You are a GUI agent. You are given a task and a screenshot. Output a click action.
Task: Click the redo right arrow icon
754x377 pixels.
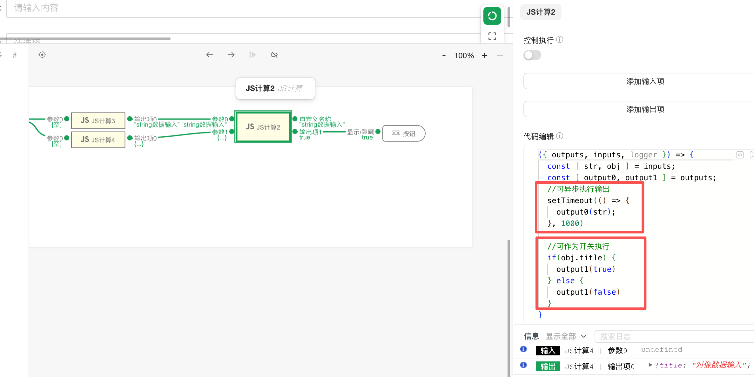(231, 55)
